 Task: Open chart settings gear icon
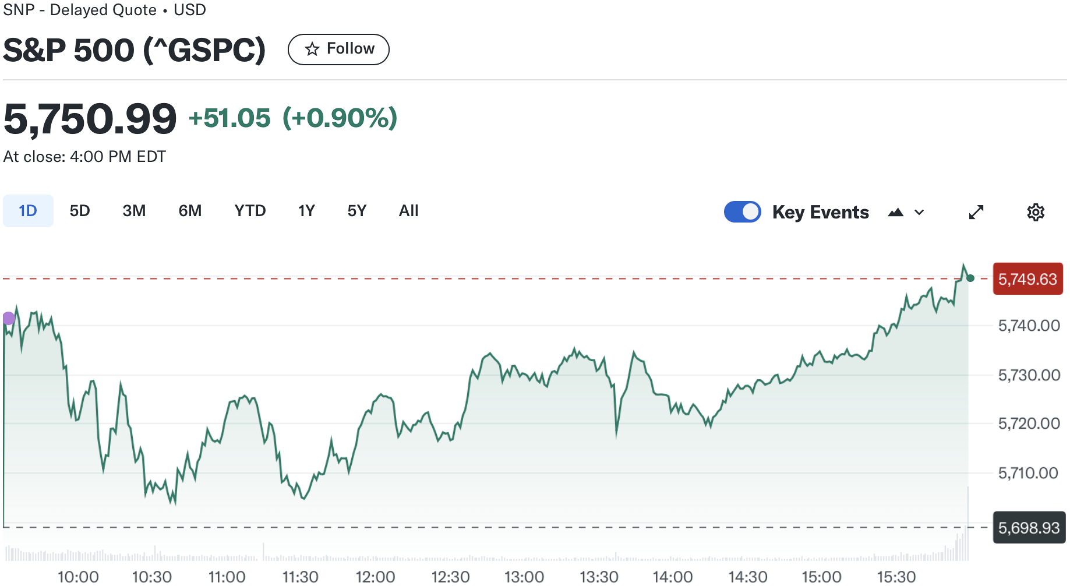pyautogui.click(x=1035, y=212)
